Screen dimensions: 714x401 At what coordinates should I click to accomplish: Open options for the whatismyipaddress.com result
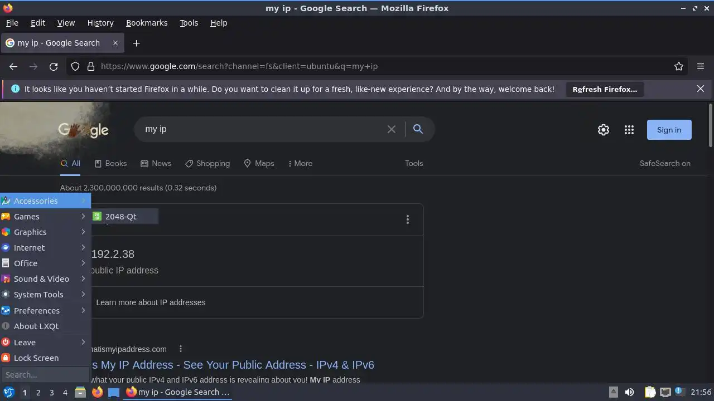coord(180,349)
